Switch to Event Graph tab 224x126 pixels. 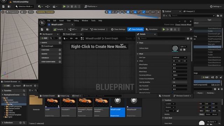tap(71, 34)
